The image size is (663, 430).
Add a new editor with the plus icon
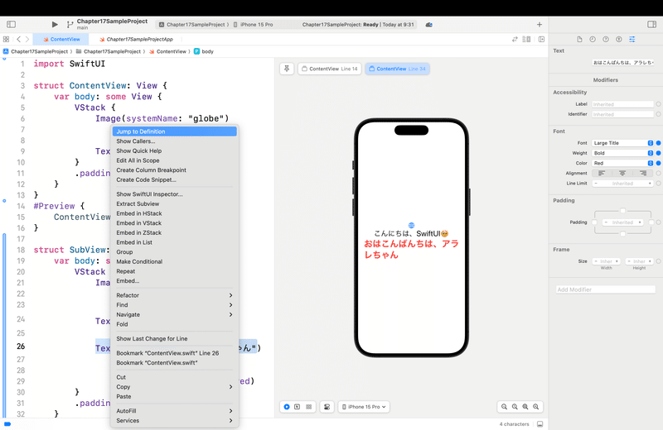click(540, 25)
